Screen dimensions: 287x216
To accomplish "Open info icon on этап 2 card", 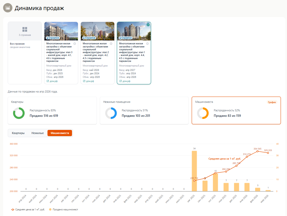I will 111,44.
